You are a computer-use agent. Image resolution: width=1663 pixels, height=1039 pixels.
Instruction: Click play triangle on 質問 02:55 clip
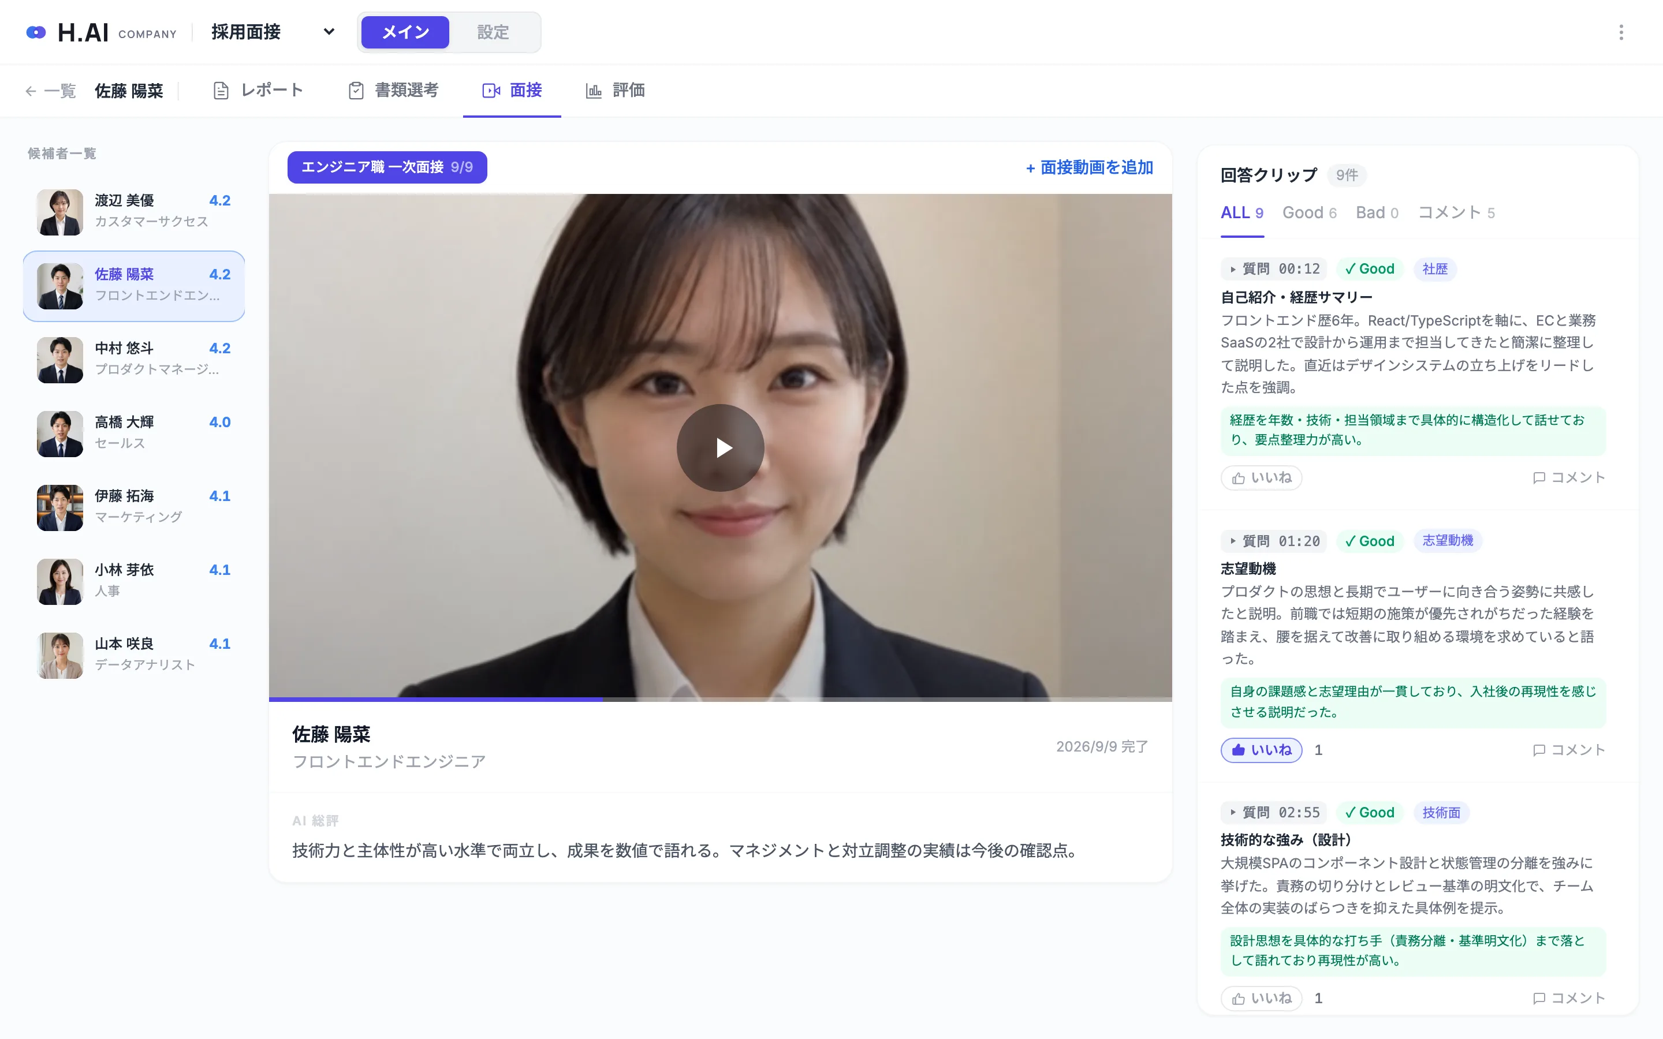(1233, 812)
